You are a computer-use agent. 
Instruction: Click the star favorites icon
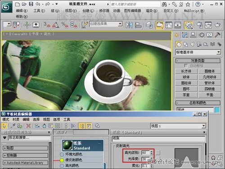pyautogui.click(x=188, y=5)
